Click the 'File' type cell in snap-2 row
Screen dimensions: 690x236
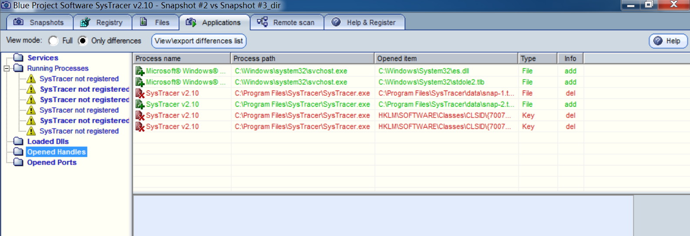click(x=527, y=105)
